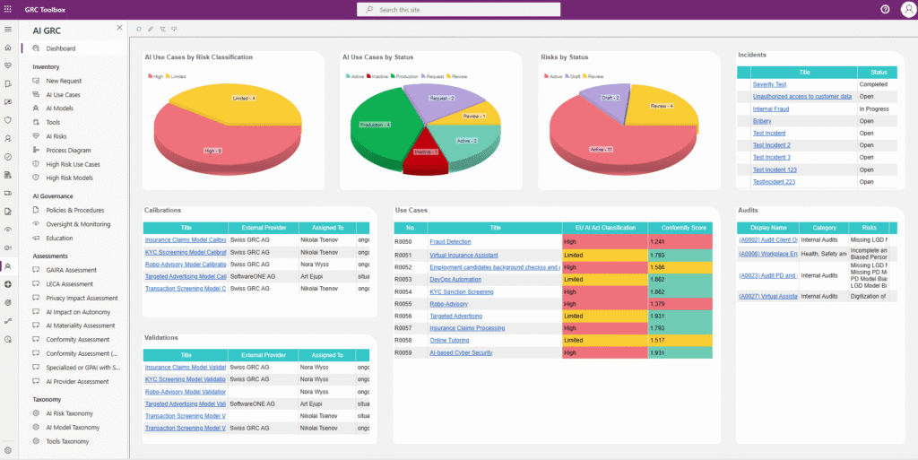Click the edit pencil icon in toolbar
Screen dimensions: 918x460
coord(151,29)
